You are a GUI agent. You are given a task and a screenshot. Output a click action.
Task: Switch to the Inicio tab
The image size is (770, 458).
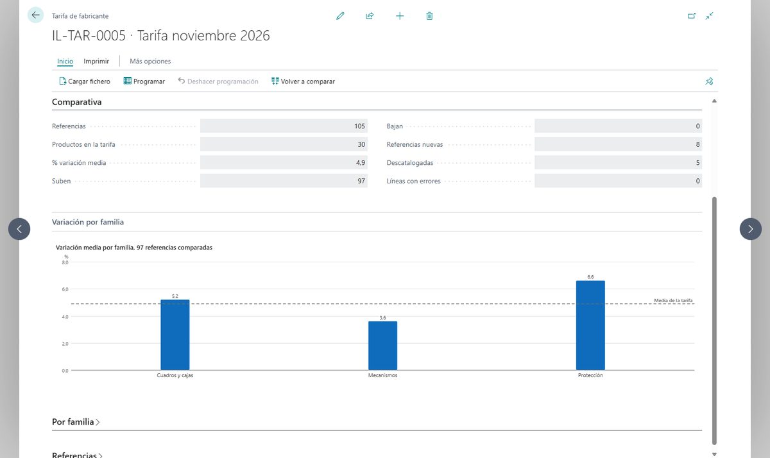pos(65,62)
